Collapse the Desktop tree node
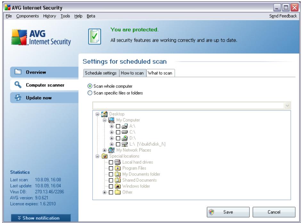Screen dimensions: 302x223 click(97, 114)
